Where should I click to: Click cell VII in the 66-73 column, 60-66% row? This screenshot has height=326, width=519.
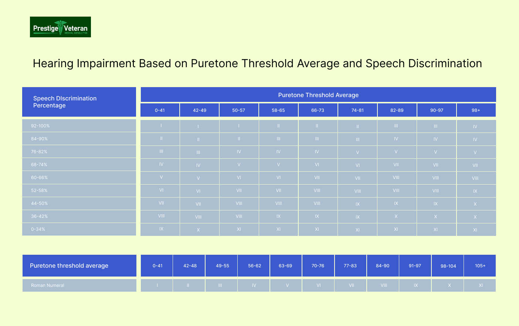(318, 178)
